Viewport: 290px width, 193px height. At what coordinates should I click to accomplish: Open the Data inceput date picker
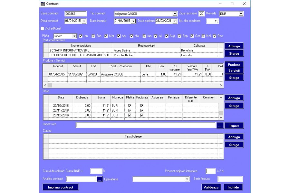click(x=133, y=21)
